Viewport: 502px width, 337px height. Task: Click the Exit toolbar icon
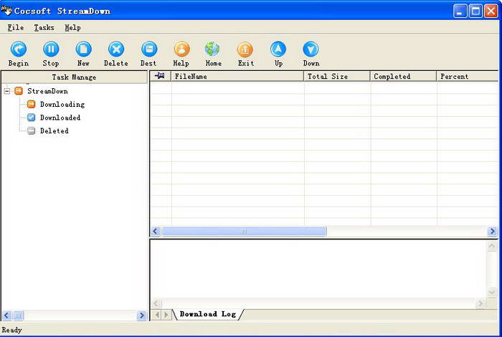[x=245, y=49]
